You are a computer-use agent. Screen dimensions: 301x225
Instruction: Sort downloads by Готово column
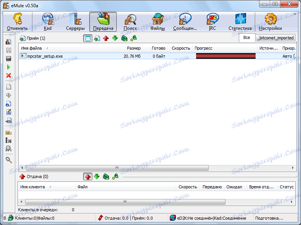point(156,48)
